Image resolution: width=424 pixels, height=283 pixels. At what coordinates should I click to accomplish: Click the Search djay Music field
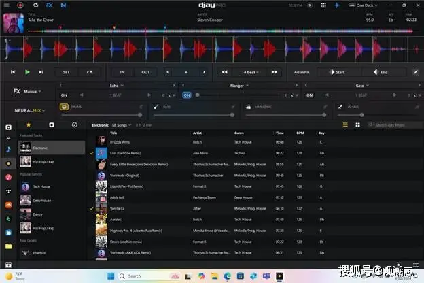[x=393, y=125]
